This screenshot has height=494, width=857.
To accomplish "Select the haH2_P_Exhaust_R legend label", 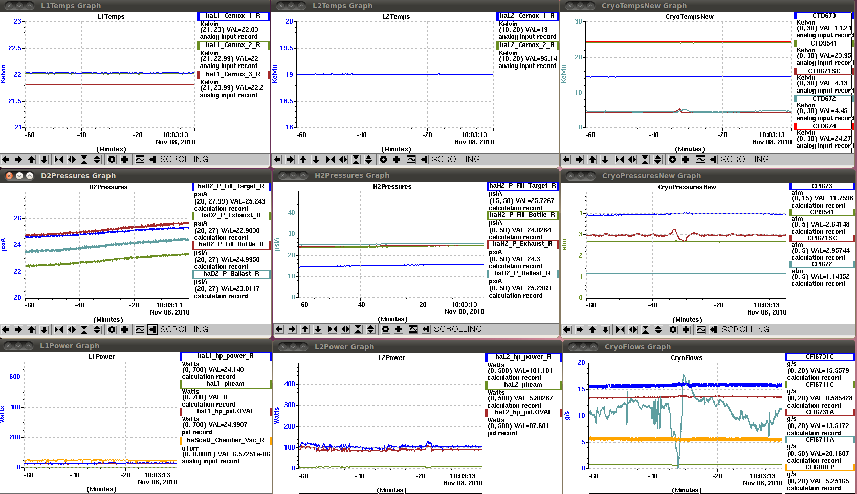I will pos(523,244).
